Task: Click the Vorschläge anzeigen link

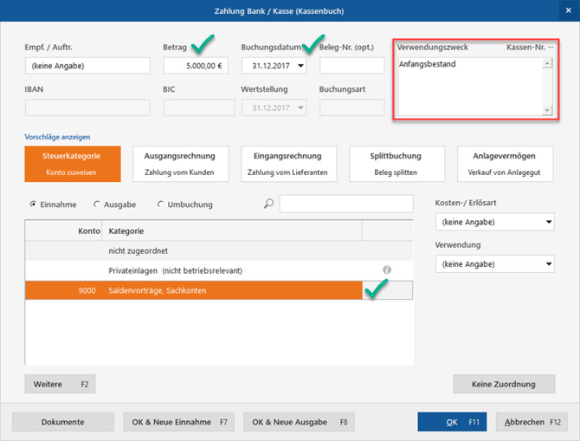Action: coord(57,137)
